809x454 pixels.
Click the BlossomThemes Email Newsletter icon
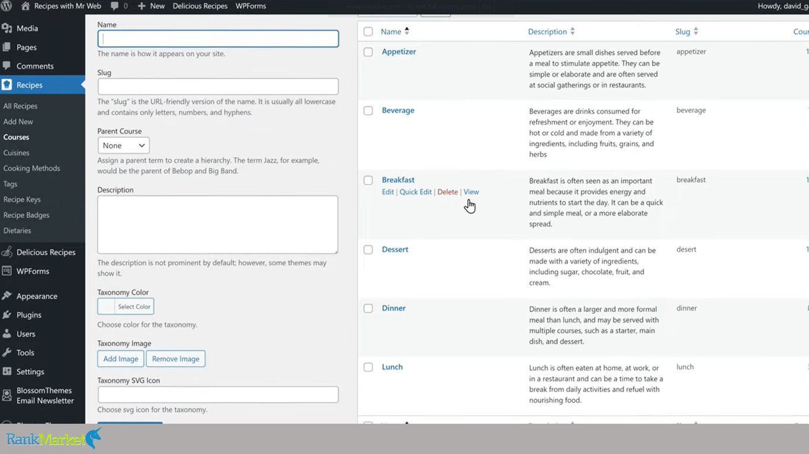click(7, 395)
